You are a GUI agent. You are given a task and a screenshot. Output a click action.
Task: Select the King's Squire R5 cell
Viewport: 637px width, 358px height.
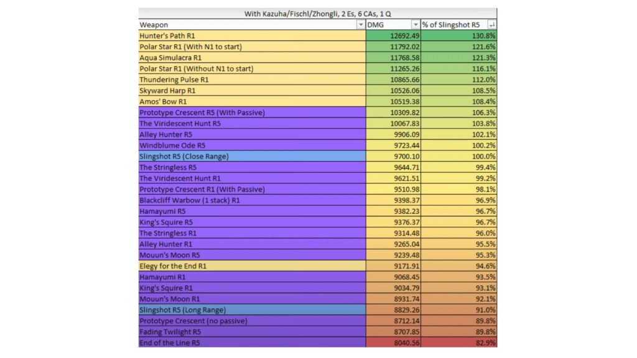(252, 222)
